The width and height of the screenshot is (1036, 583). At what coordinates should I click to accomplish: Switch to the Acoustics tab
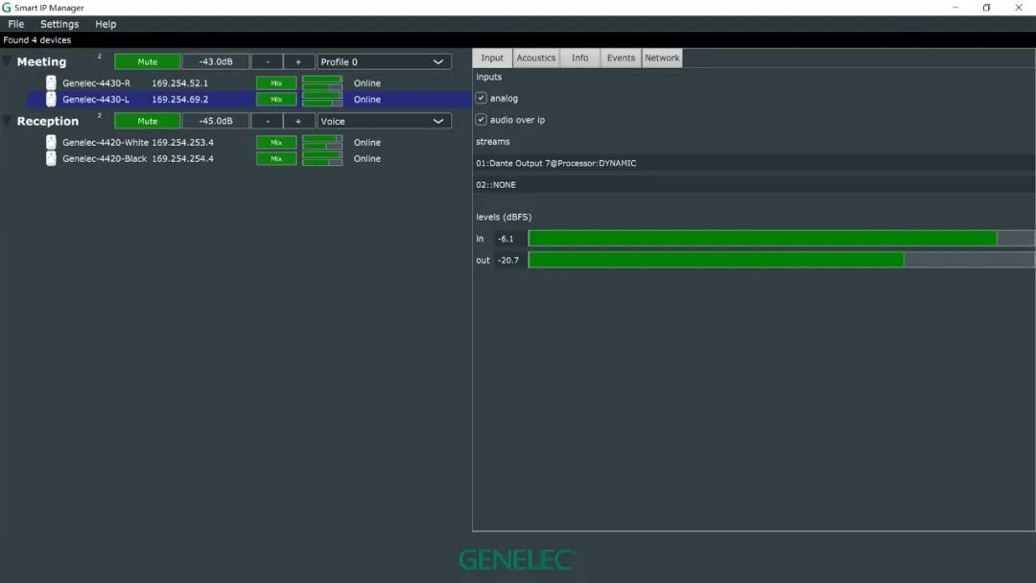pyautogui.click(x=536, y=58)
